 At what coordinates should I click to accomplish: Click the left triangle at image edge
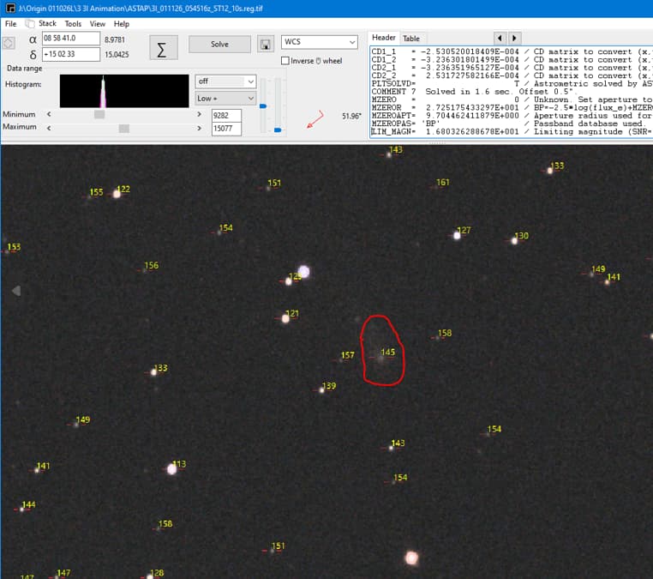[15, 292]
